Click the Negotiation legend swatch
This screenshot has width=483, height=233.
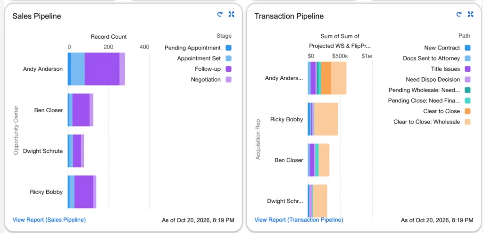click(x=228, y=80)
